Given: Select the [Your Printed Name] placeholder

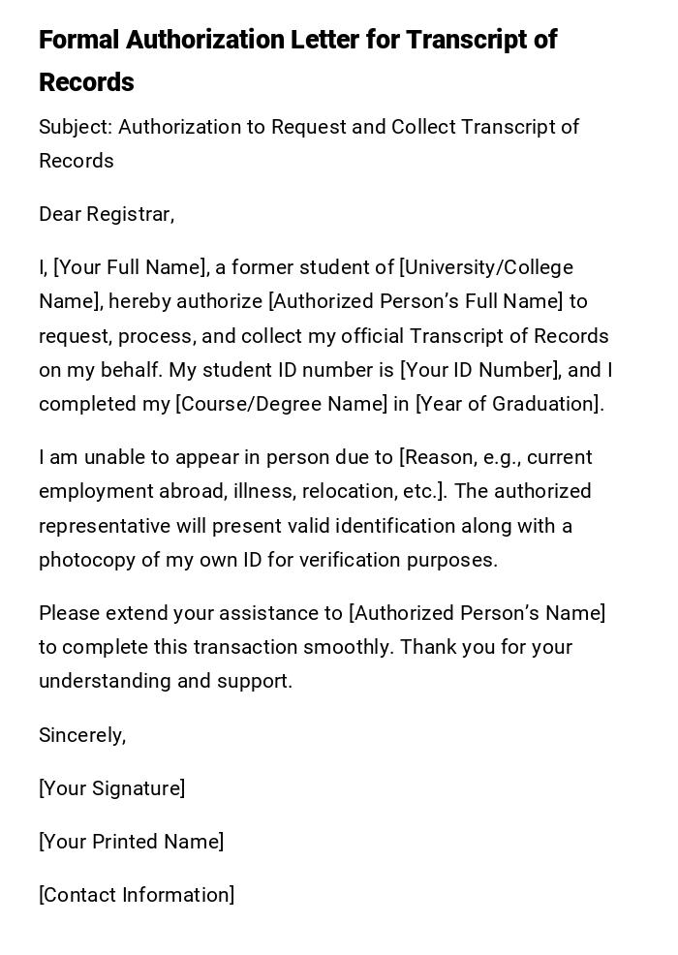Looking at the screenshot, I should coord(132,842).
